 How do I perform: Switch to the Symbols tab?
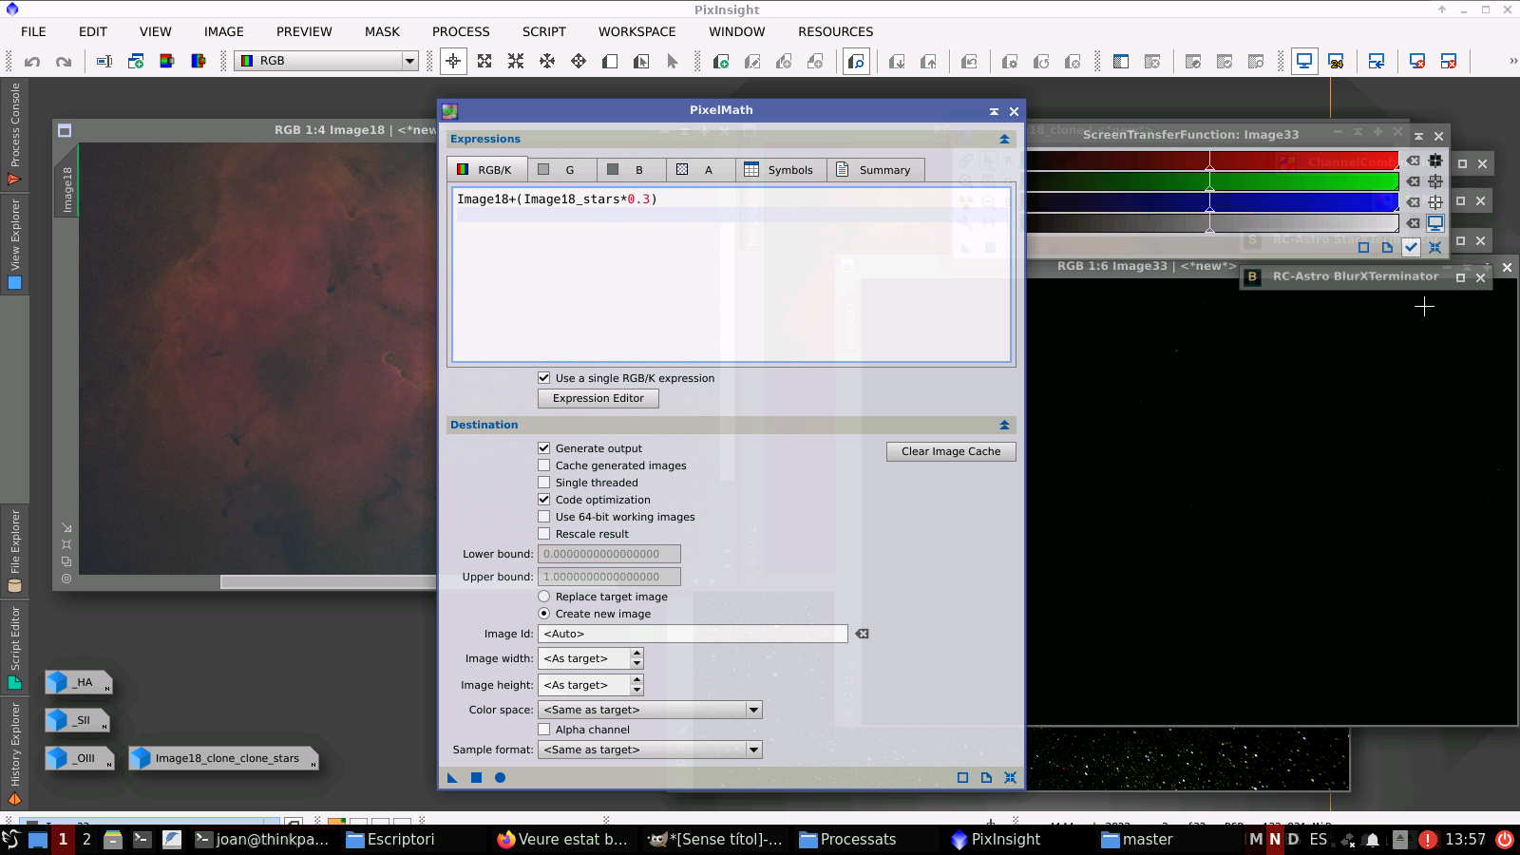coord(780,170)
